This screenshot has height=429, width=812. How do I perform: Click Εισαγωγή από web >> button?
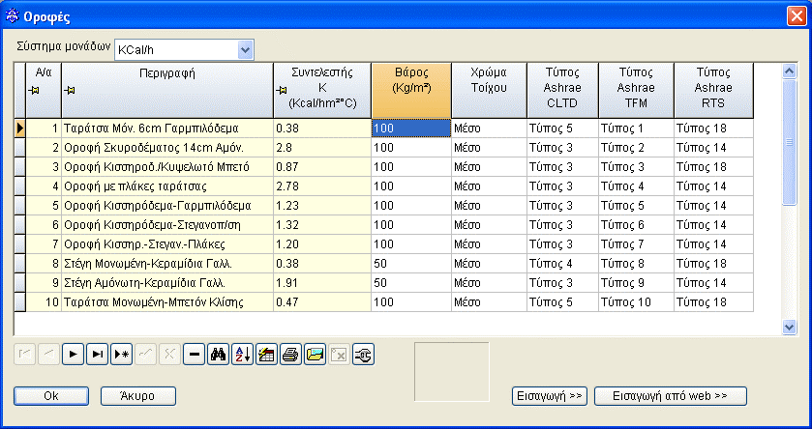click(x=670, y=396)
